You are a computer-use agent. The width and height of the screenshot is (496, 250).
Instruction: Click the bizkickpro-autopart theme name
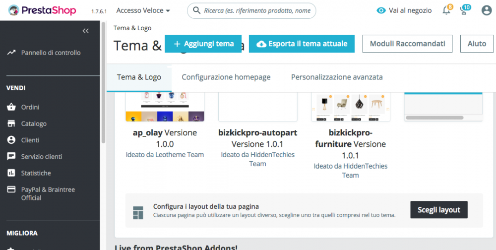click(x=258, y=132)
